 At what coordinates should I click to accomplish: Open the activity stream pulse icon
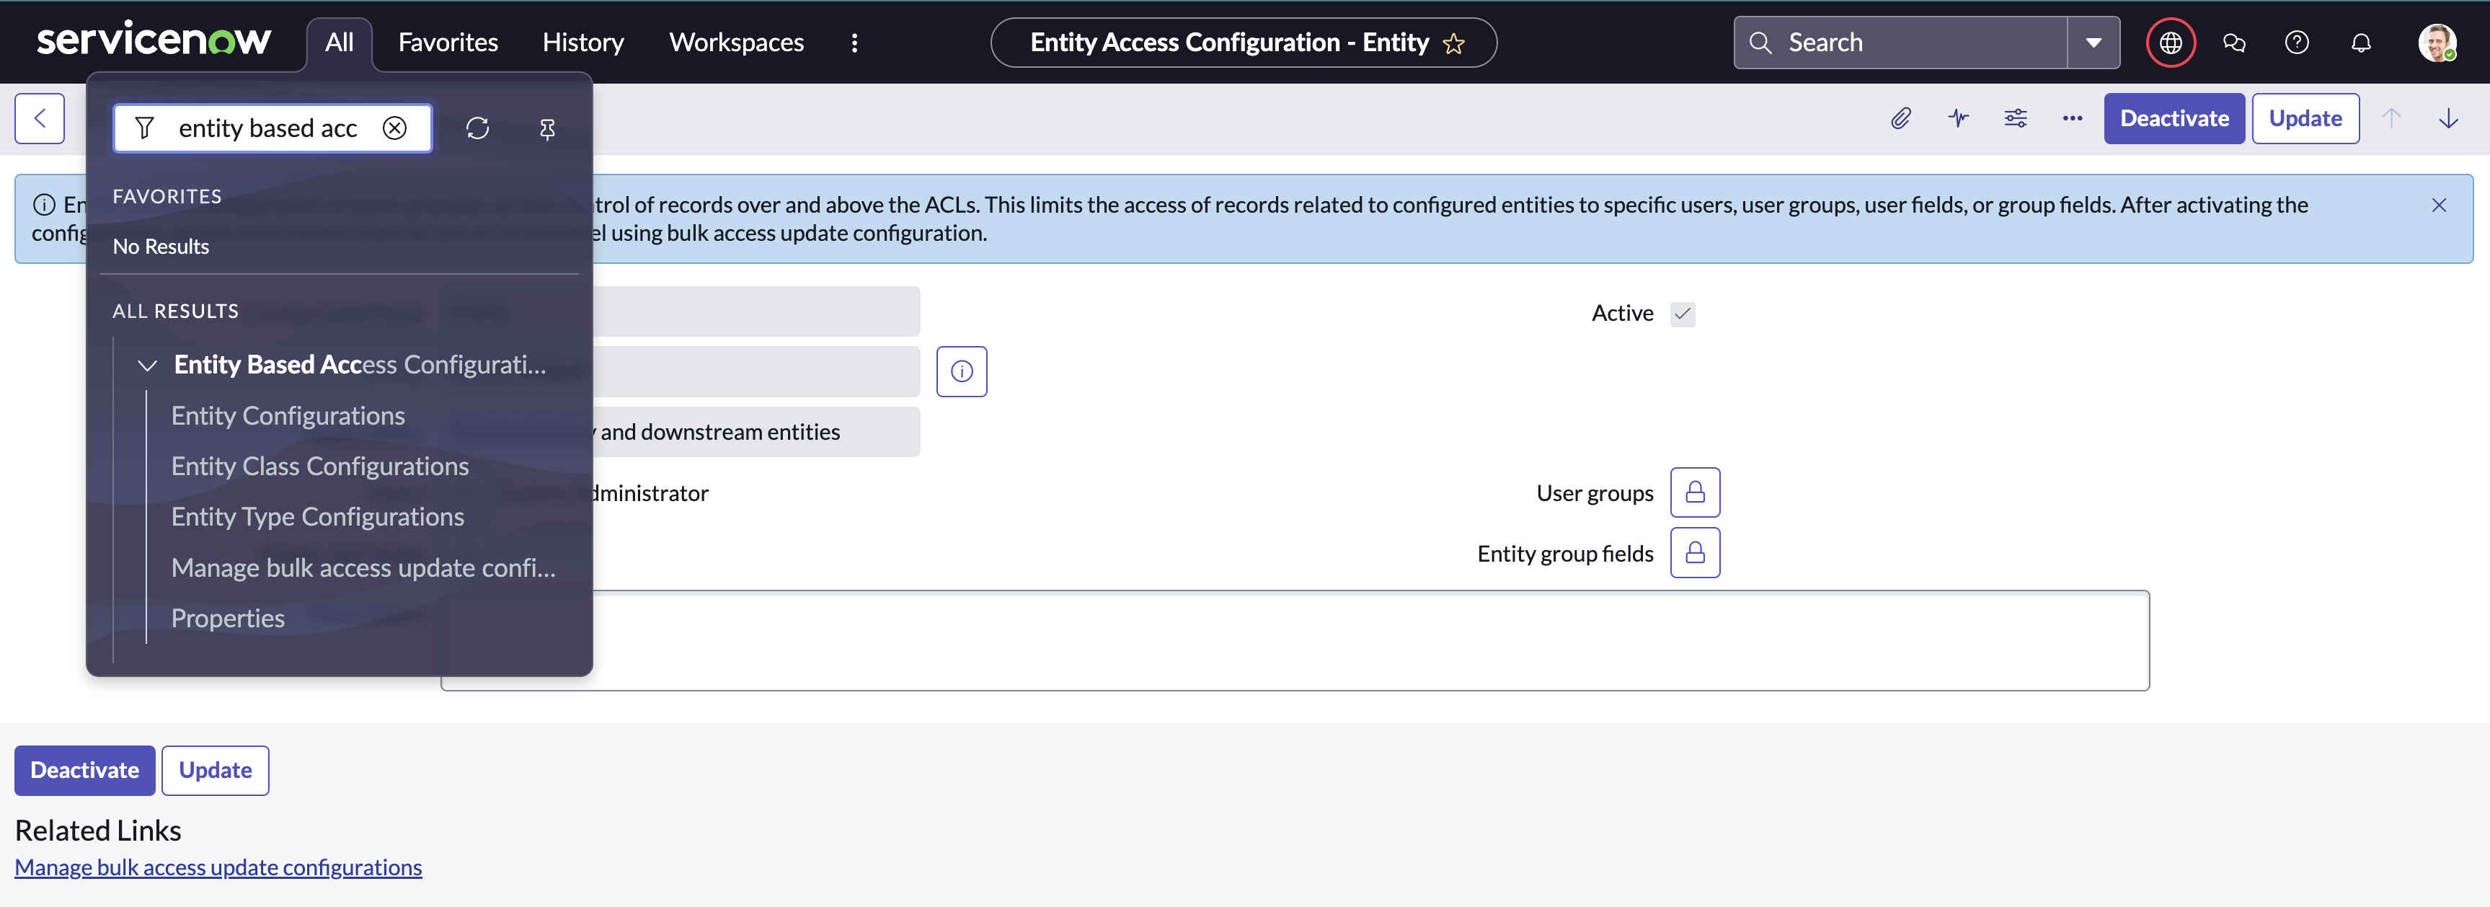1959,118
